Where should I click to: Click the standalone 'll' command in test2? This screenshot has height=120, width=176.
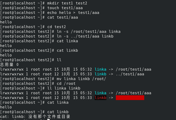tap(59, 60)
